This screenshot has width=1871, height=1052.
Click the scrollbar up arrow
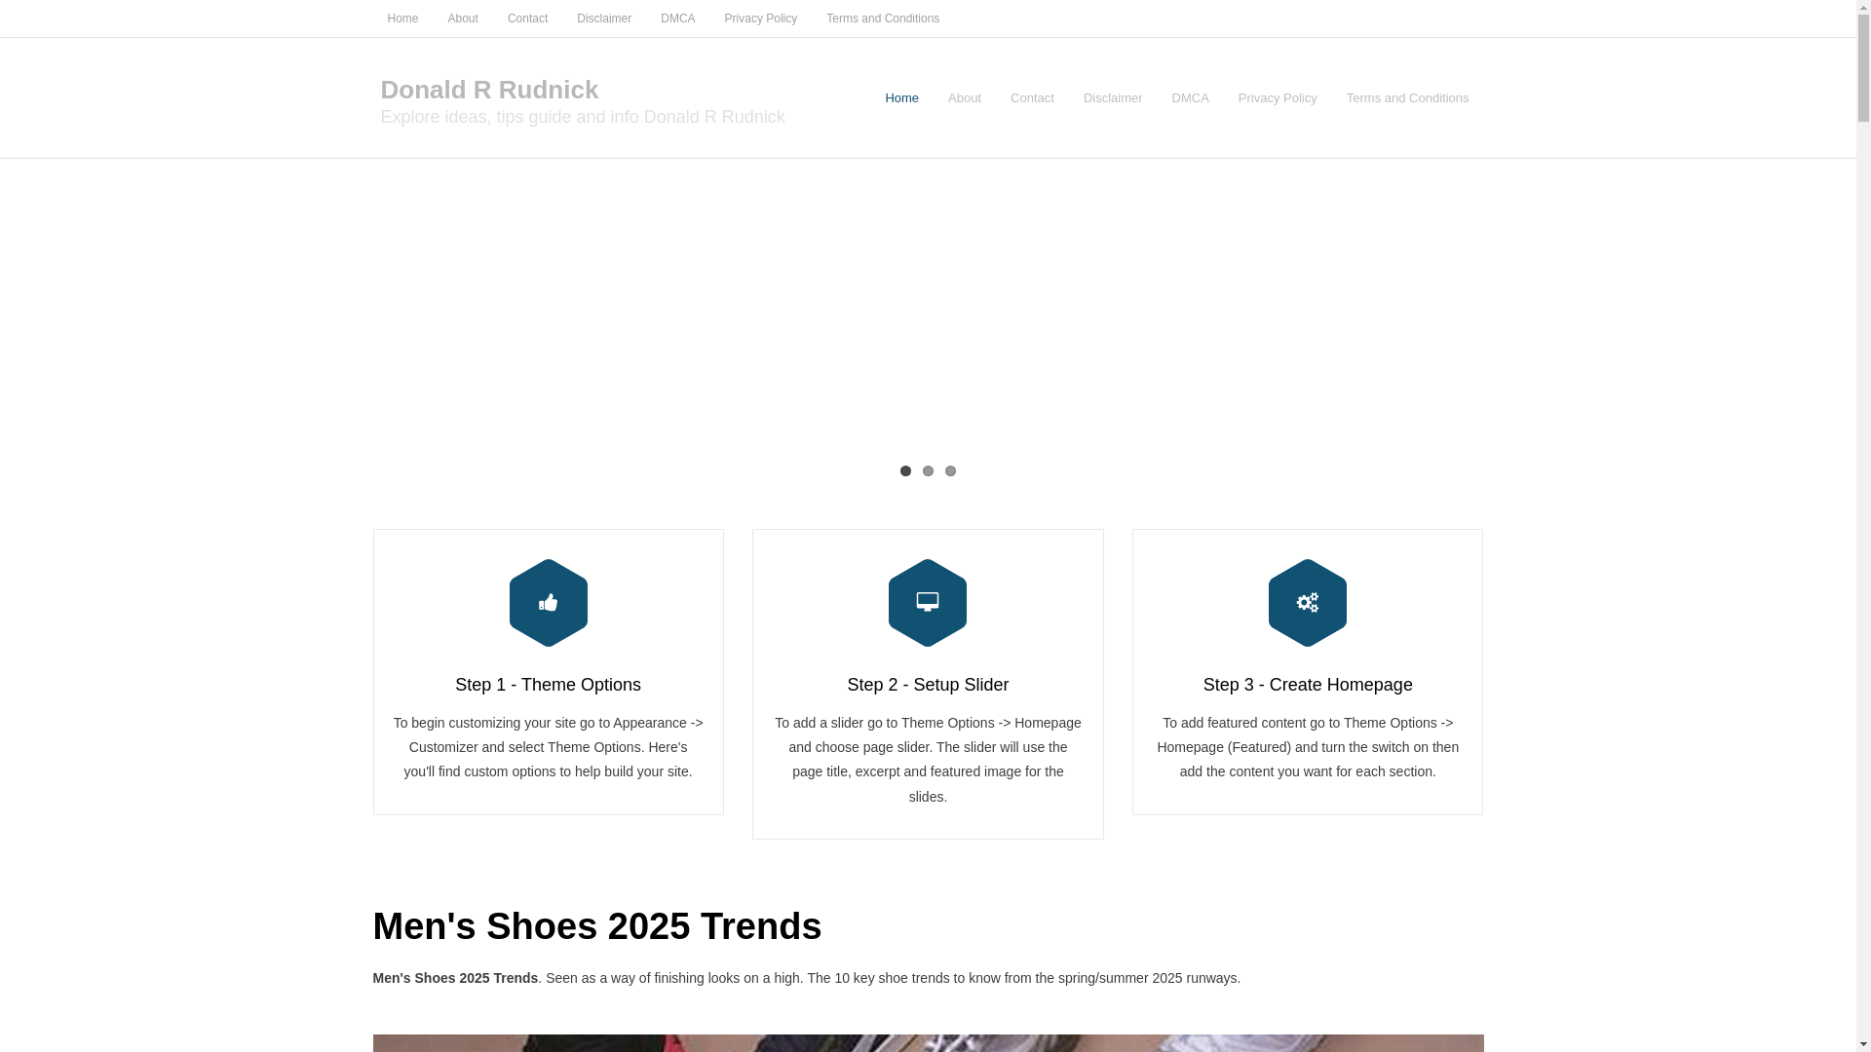click(x=1863, y=7)
